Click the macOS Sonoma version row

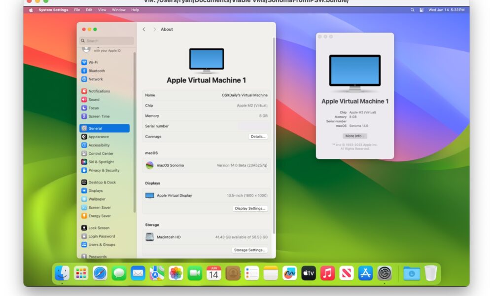pos(206,165)
